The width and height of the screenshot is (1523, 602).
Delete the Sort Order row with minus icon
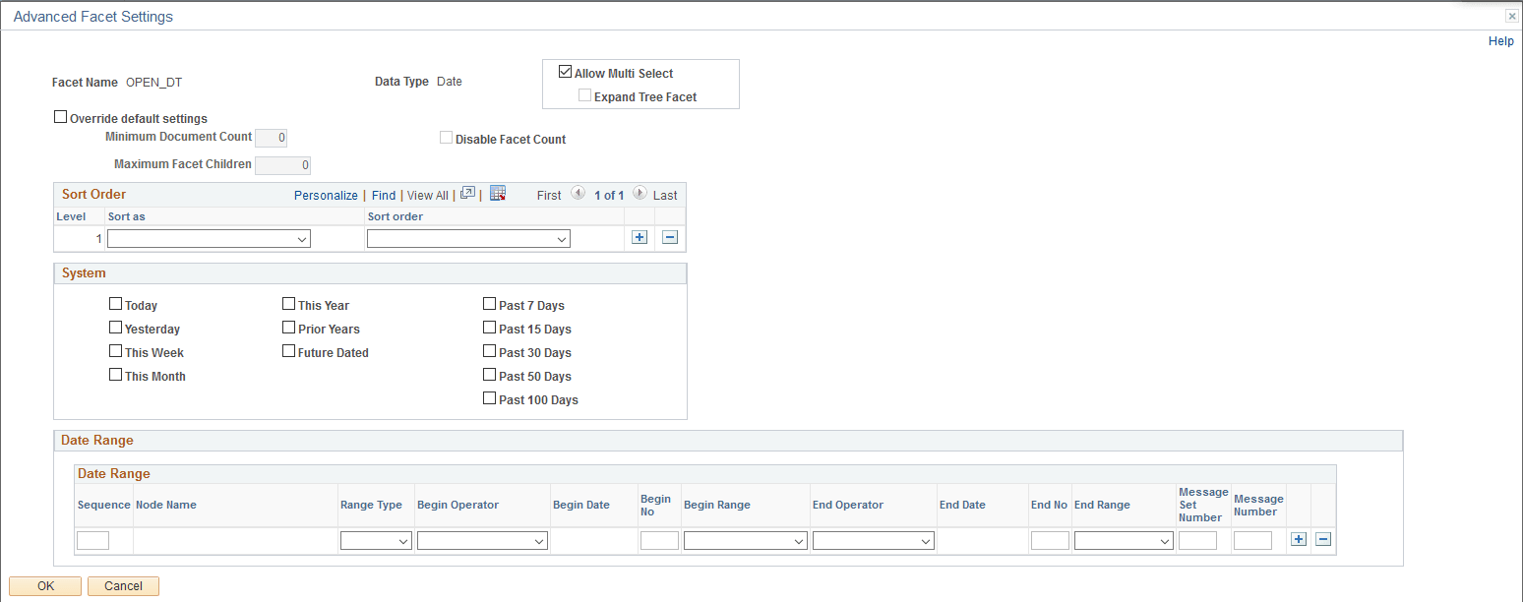click(x=669, y=237)
